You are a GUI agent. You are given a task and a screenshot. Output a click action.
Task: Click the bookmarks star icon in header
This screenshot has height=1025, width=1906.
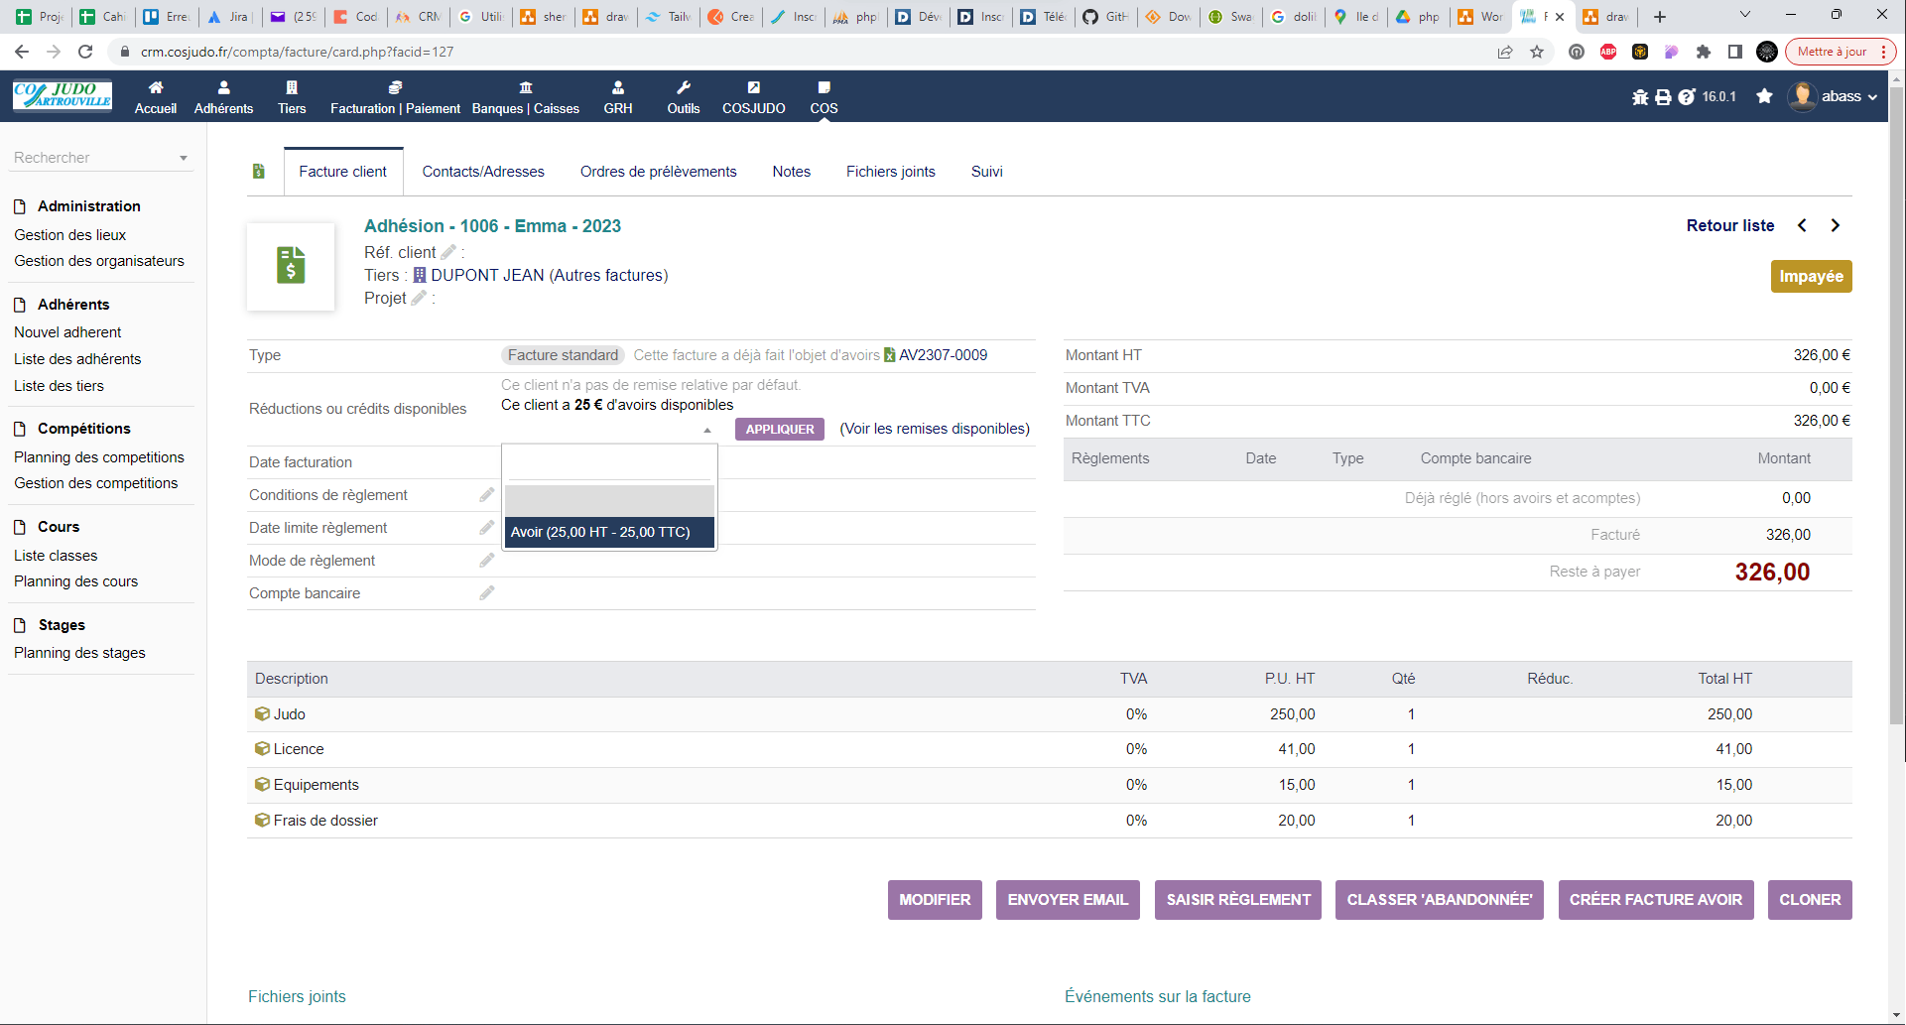(x=1764, y=96)
